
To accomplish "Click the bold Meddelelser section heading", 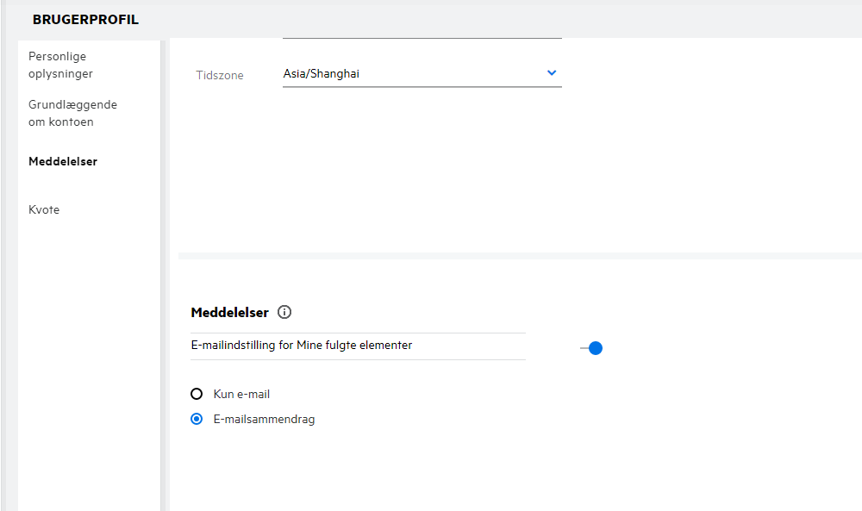I will coord(229,313).
